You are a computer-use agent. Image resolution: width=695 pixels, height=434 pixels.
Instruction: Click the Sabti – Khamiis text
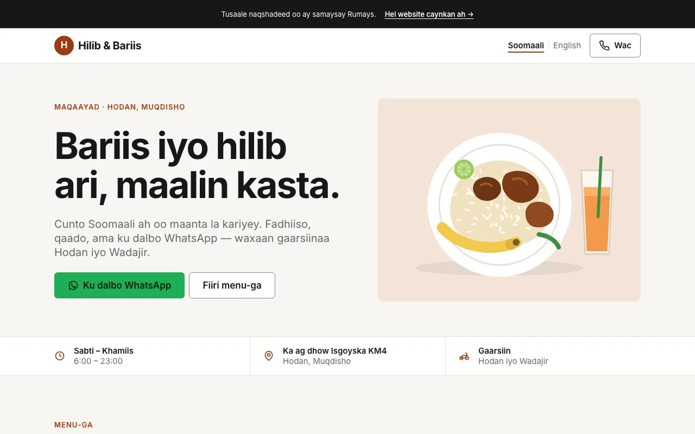104,351
